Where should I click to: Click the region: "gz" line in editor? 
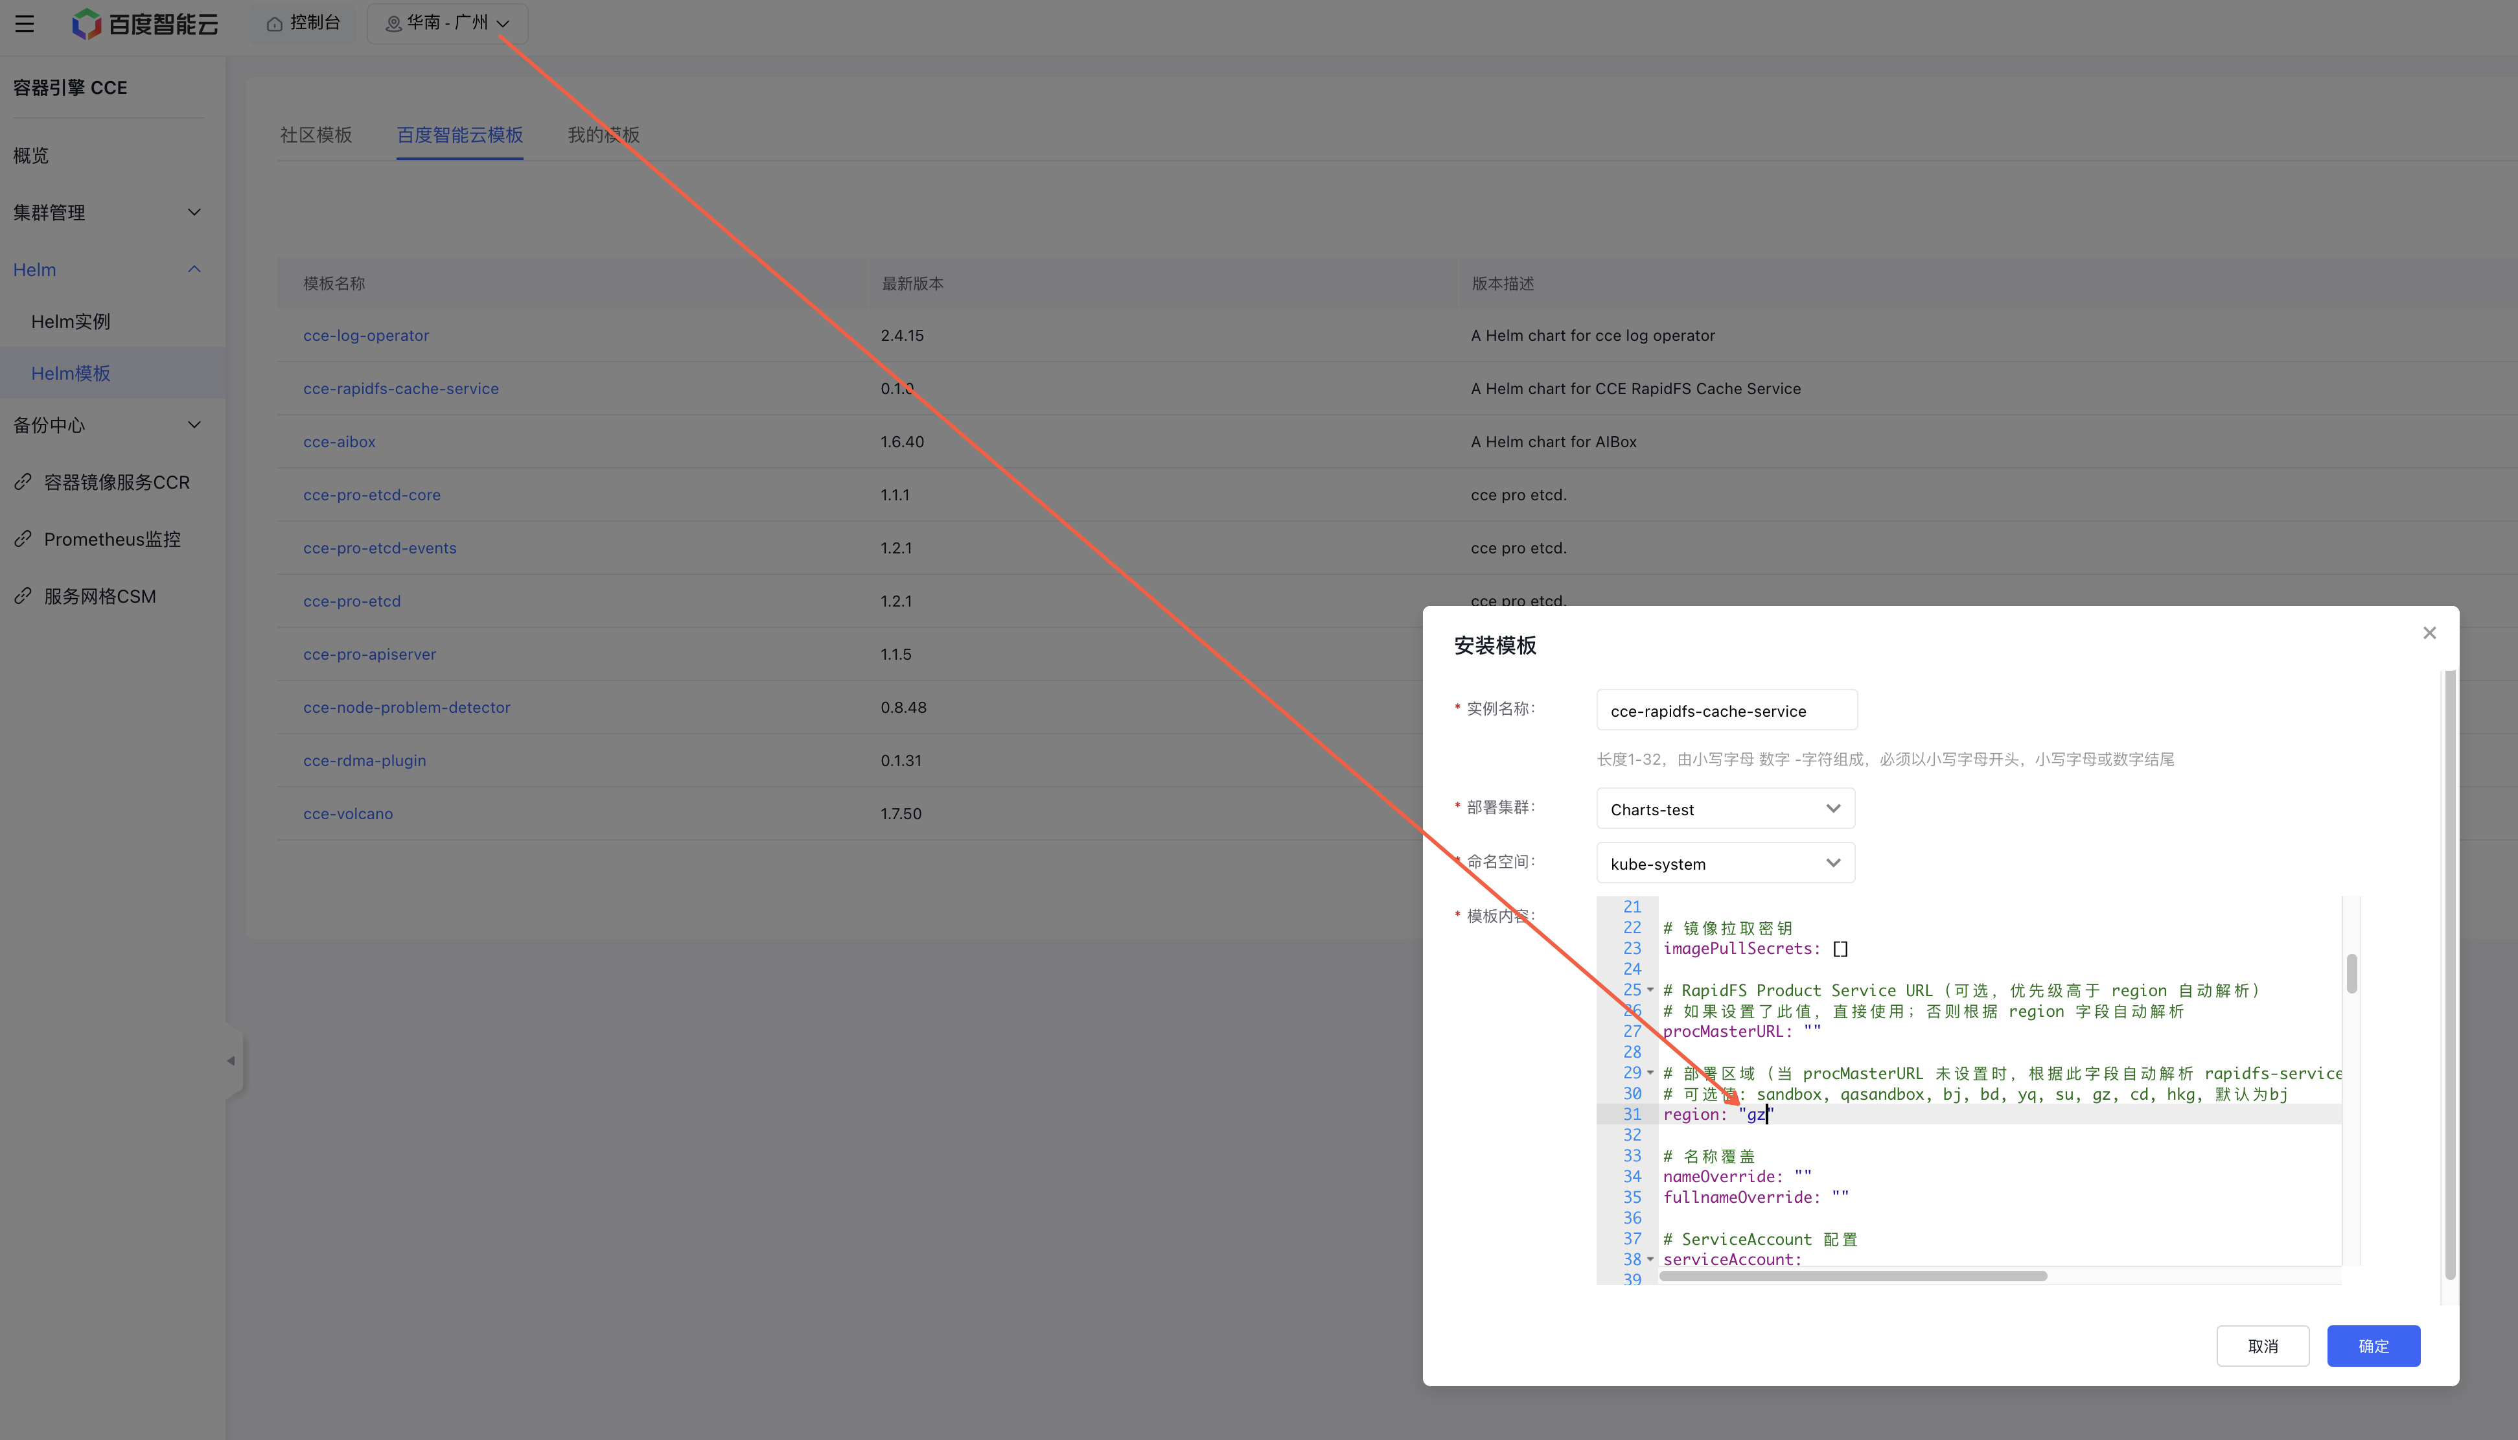[x=1999, y=1115]
